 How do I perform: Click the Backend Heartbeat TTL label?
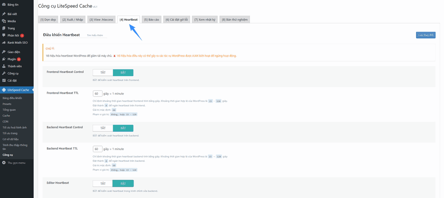click(62, 148)
